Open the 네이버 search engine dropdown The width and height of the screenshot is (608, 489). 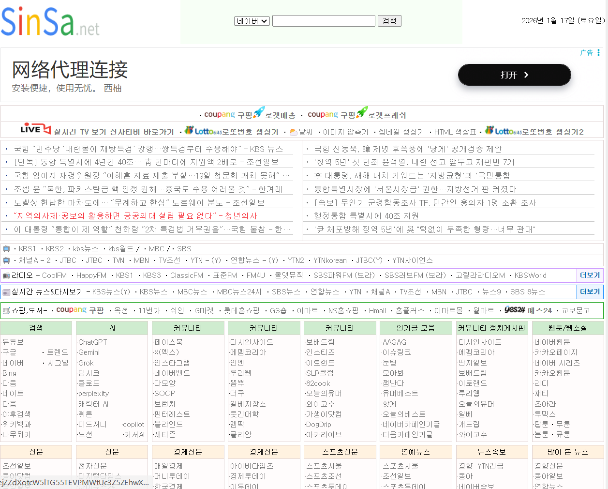252,21
